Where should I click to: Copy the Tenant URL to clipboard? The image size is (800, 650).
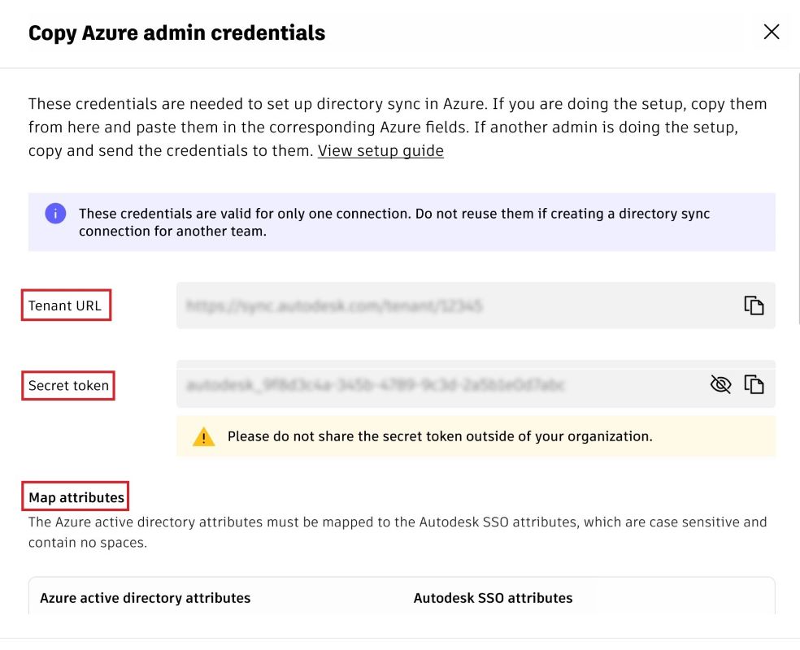coord(754,305)
